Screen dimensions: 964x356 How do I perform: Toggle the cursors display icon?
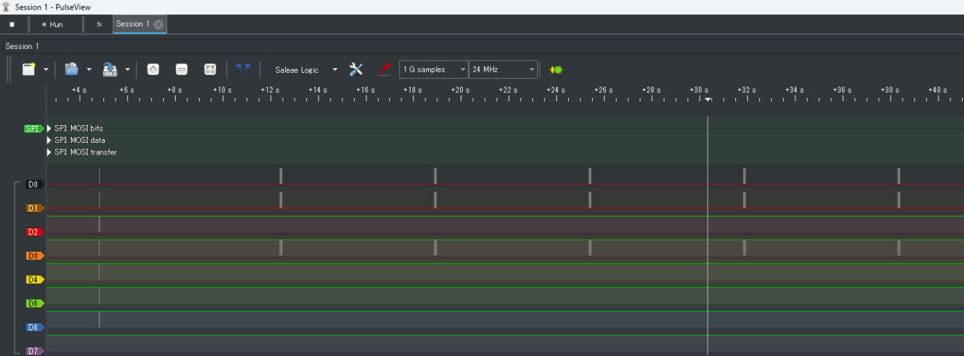(242, 69)
